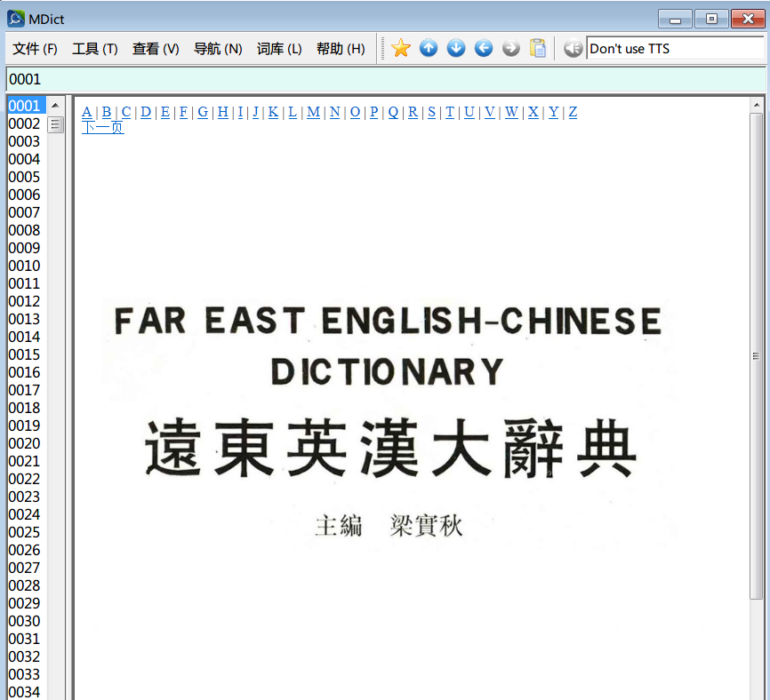This screenshot has height=700, width=770.
Task: Jump to letter P index link
Action: 373,112
